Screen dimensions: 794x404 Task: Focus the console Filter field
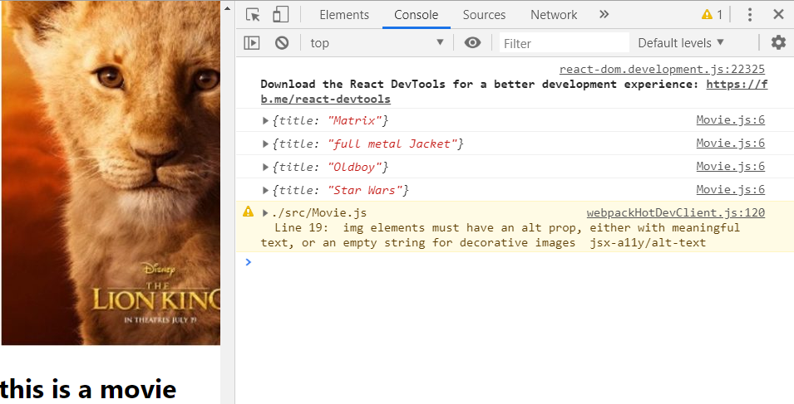click(x=564, y=43)
